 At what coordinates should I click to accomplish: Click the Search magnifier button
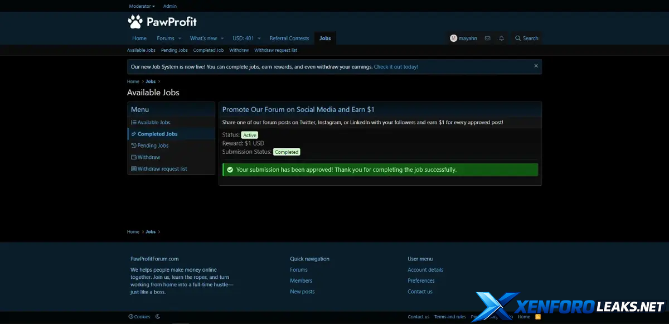coord(526,38)
